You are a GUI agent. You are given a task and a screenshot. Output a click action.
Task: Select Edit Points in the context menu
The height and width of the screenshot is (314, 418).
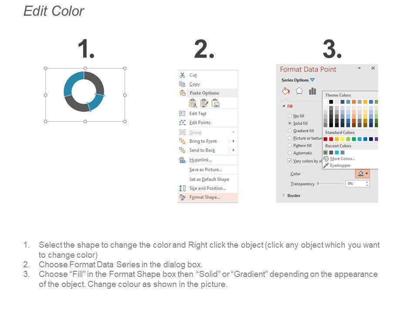pos(200,123)
